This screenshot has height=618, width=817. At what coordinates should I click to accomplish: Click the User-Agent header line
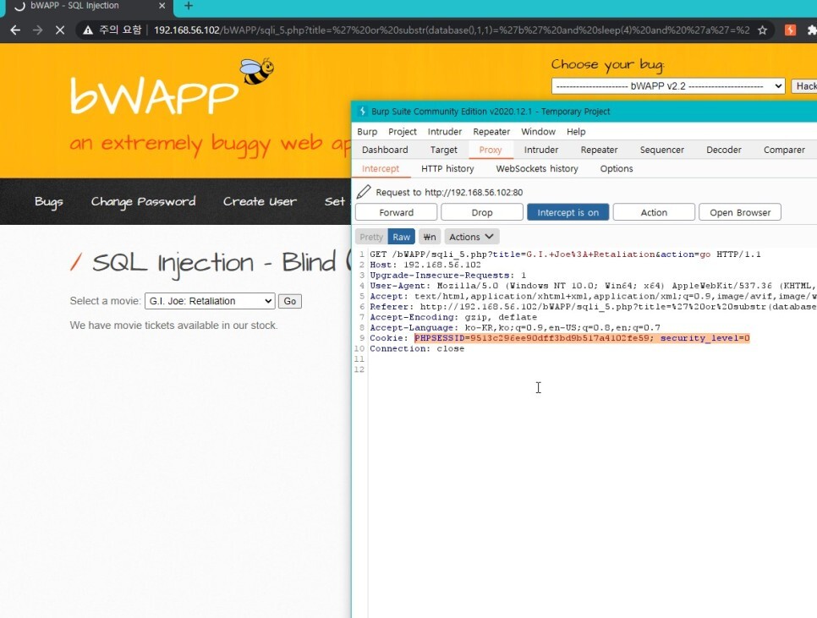click(593, 285)
